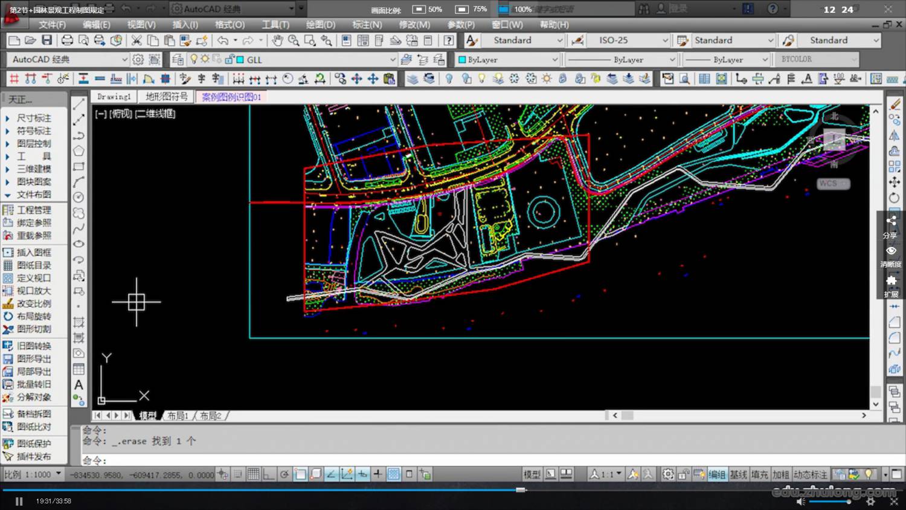Toggle the 加粗 status button

tap(780, 474)
